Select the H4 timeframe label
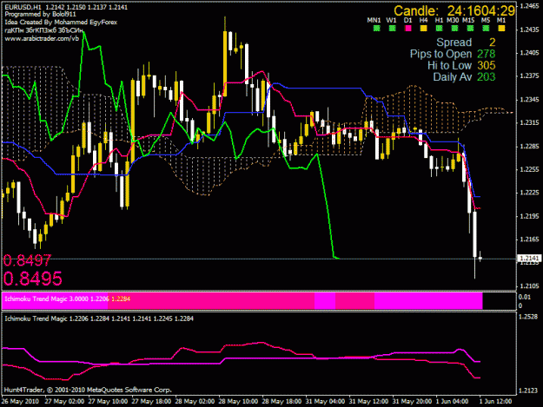The image size is (543, 407). [x=423, y=21]
